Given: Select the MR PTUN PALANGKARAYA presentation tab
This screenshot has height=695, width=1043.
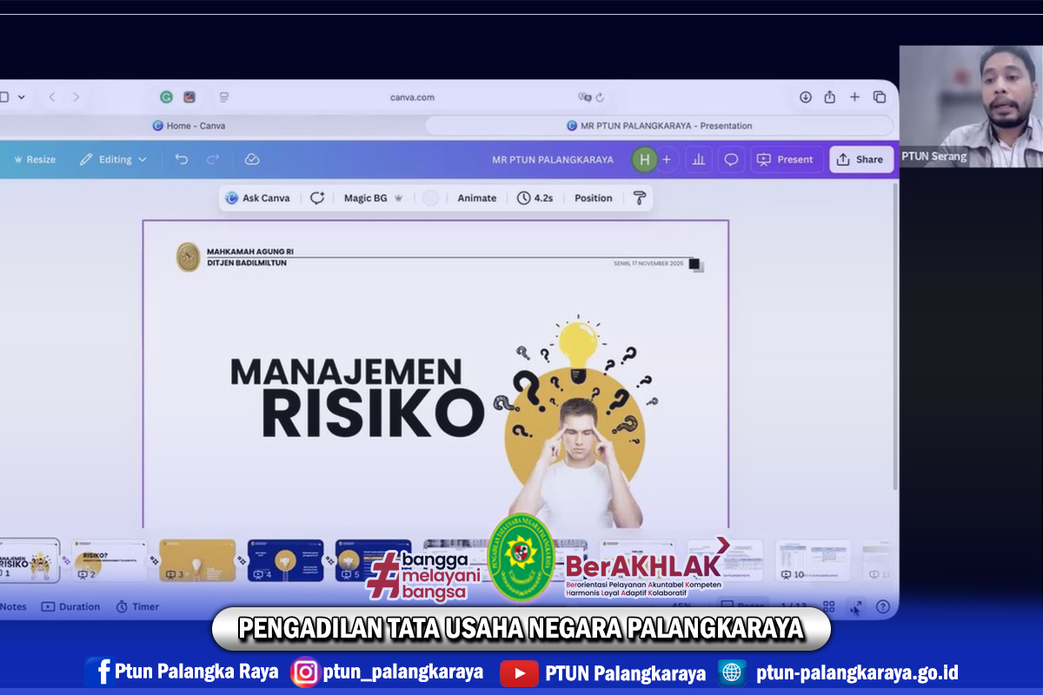Looking at the screenshot, I should 659,126.
